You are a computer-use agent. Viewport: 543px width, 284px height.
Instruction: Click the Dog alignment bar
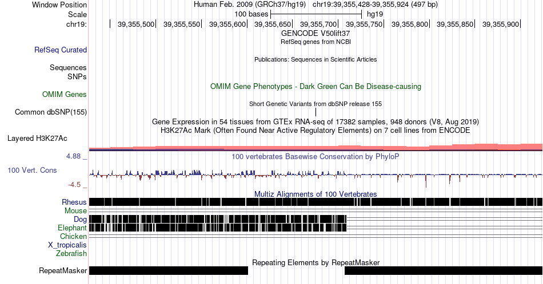[218, 219]
